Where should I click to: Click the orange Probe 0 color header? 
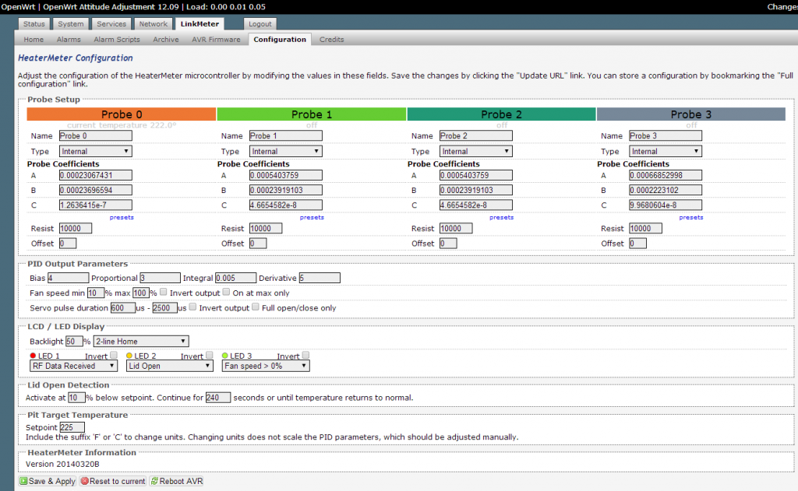pyautogui.click(x=122, y=114)
